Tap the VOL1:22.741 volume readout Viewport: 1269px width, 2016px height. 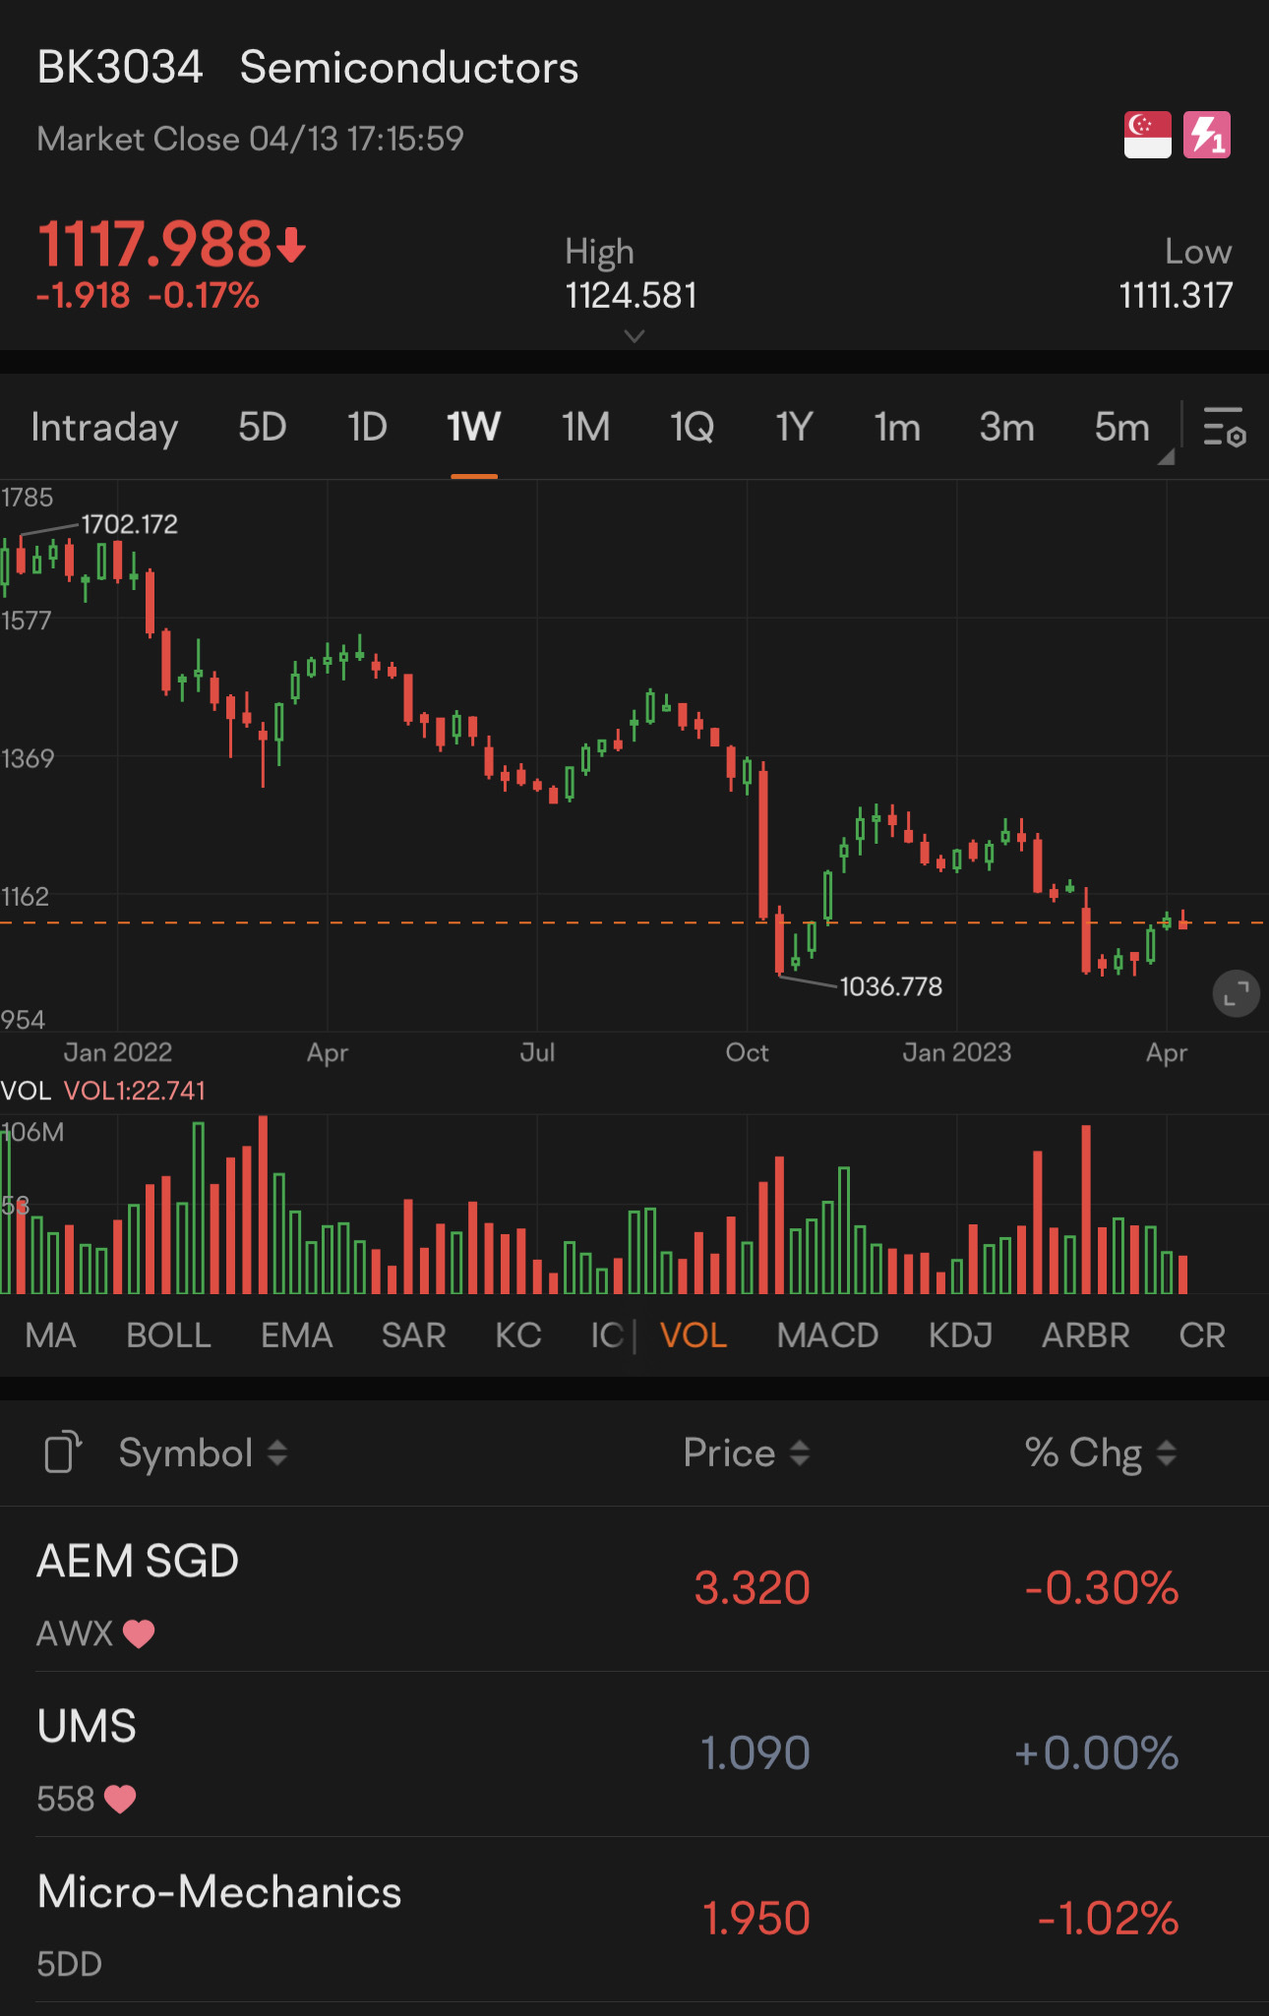[135, 1091]
